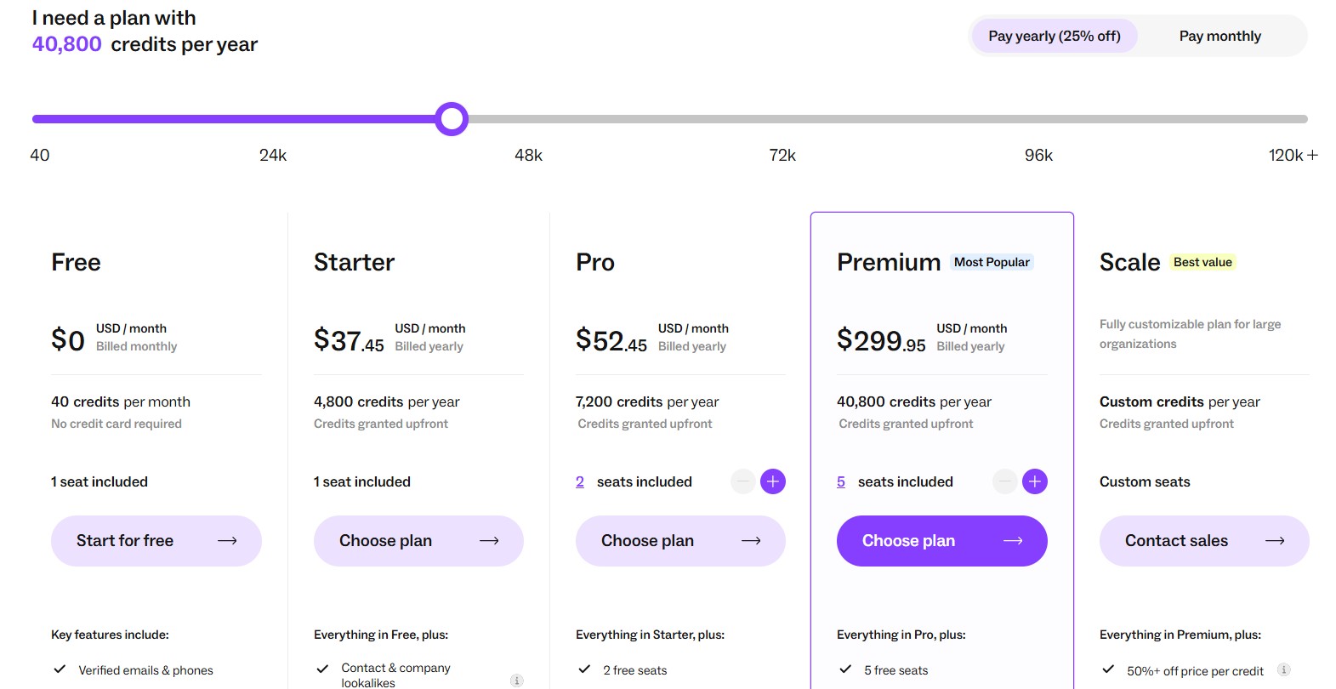Decrease Pro plan seats with minus icon
This screenshot has height=689, width=1336.
(x=741, y=481)
